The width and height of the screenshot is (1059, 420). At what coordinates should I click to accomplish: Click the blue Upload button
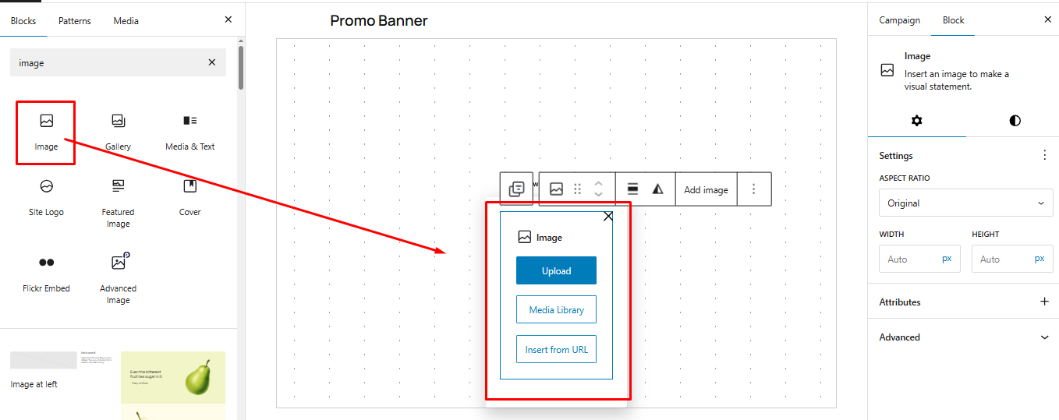pyautogui.click(x=556, y=270)
